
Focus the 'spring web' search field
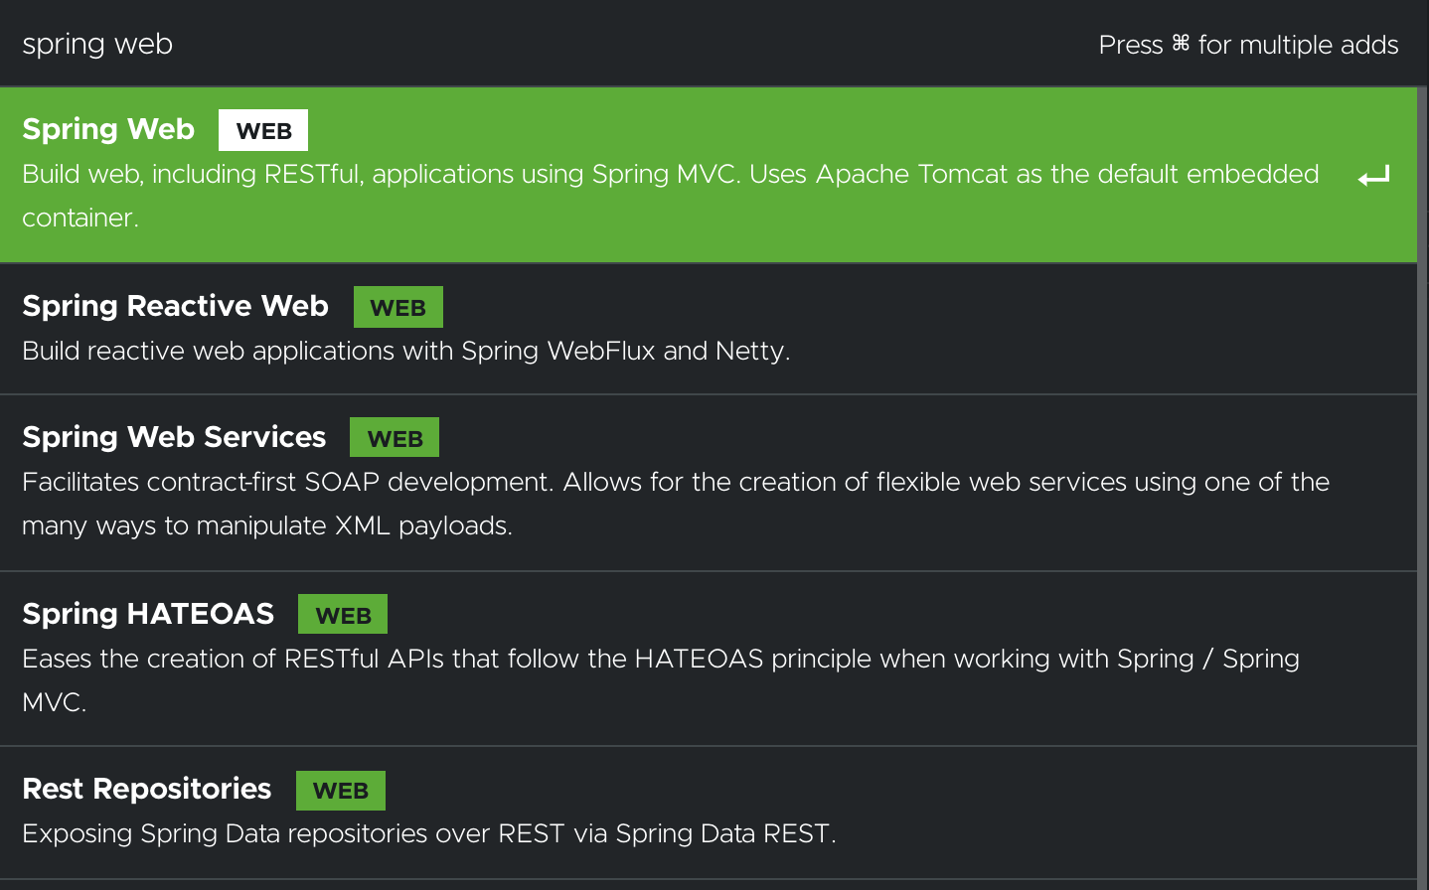click(397, 44)
